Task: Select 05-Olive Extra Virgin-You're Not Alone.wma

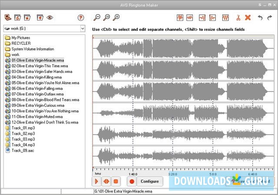Action: [x=45, y=83]
